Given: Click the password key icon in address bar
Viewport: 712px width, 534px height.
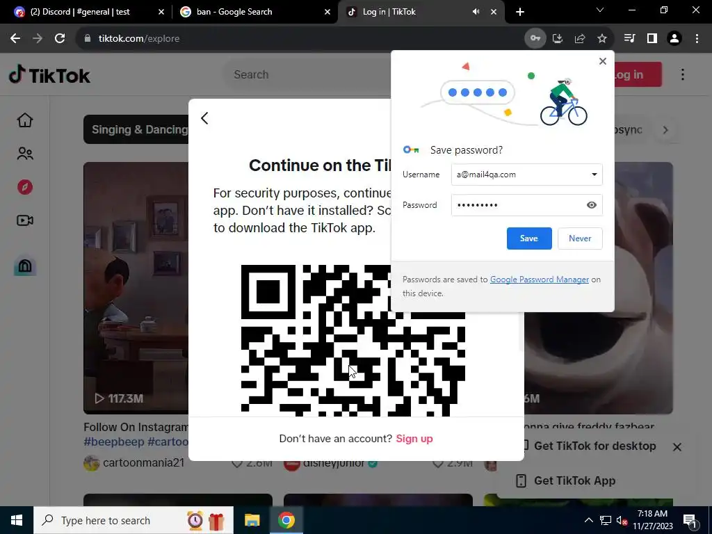Looking at the screenshot, I should pos(535,39).
